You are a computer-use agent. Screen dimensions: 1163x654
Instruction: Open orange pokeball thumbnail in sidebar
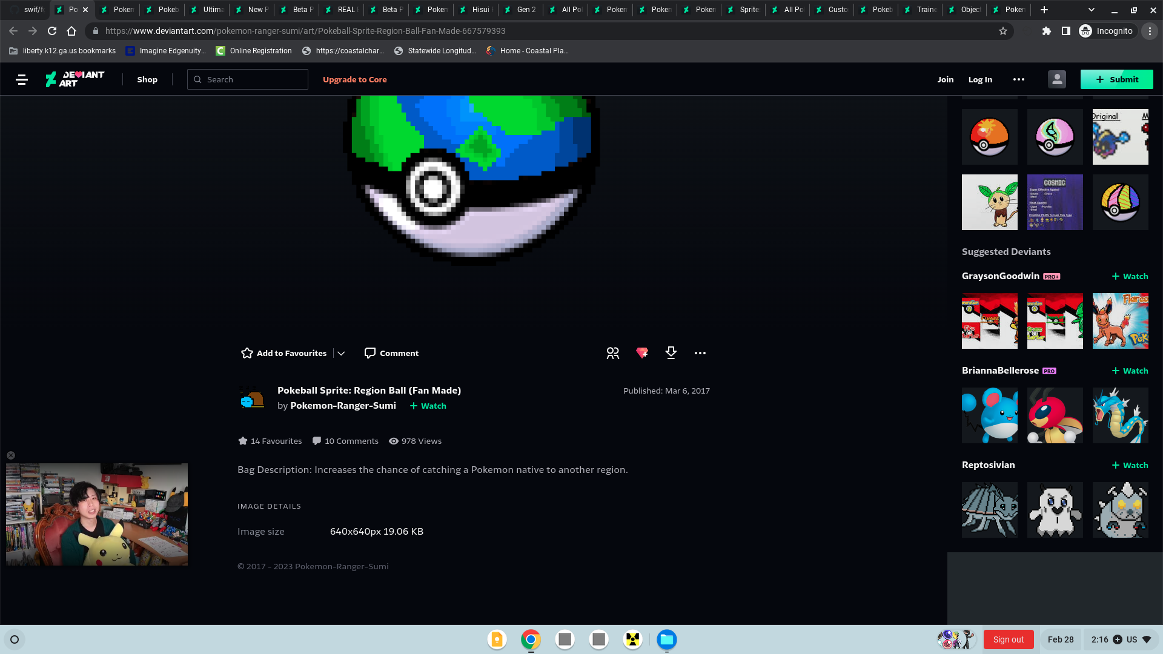990,137
